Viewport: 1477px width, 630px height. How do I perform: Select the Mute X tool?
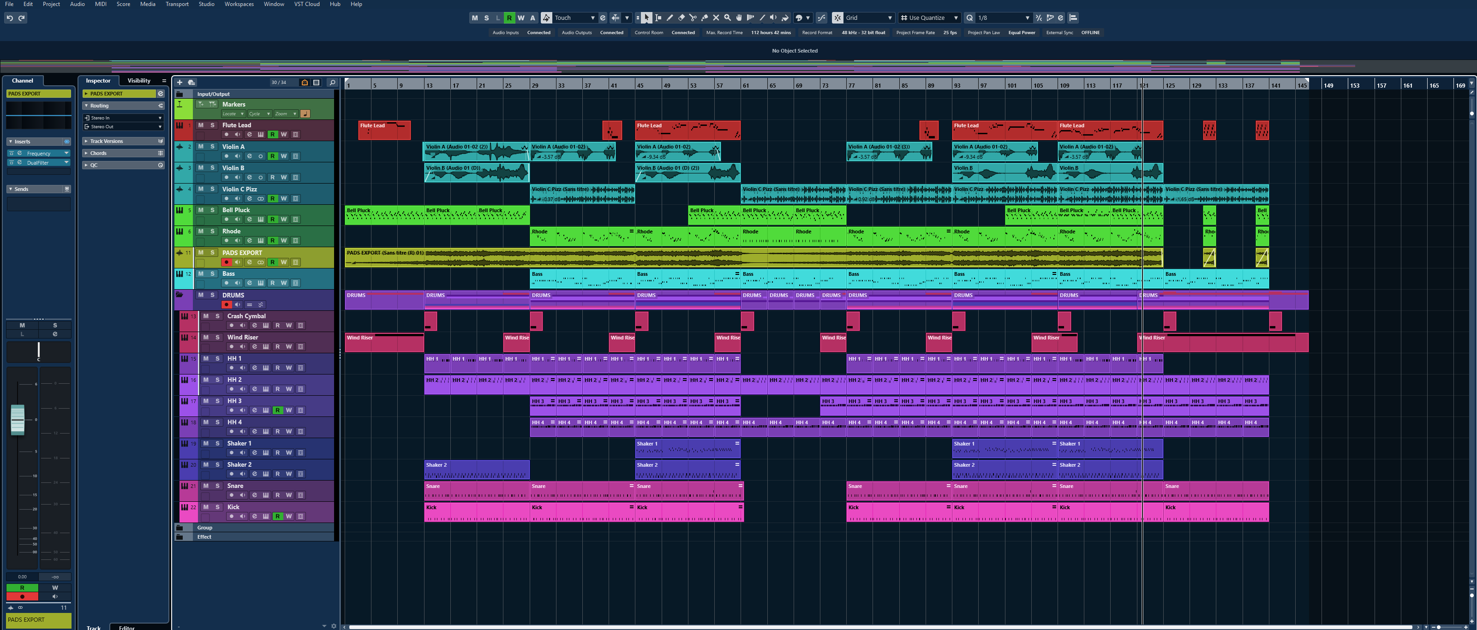[716, 18]
